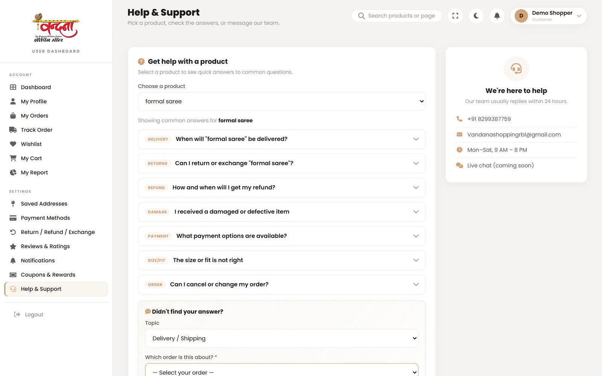Switch to dark mode with the moon toggle
Image resolution: width=602 pixels, height=376 pixels.
click(x=476, y=16)
